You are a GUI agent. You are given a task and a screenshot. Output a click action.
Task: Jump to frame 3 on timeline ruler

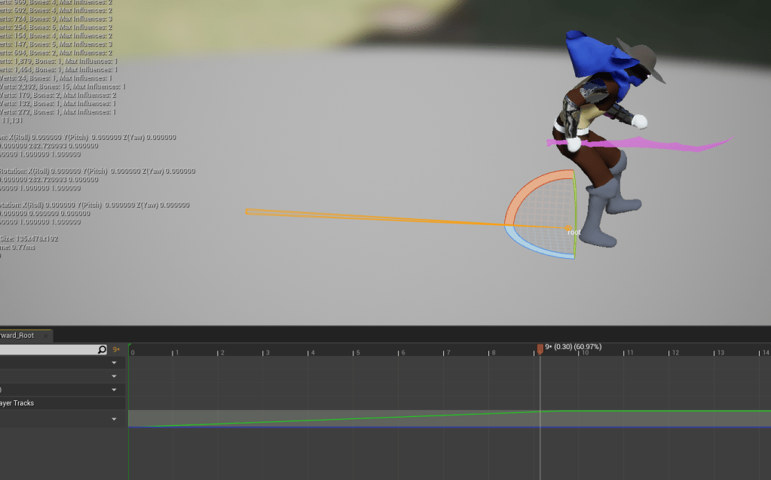pyautogui.click(x=265, y=352)
